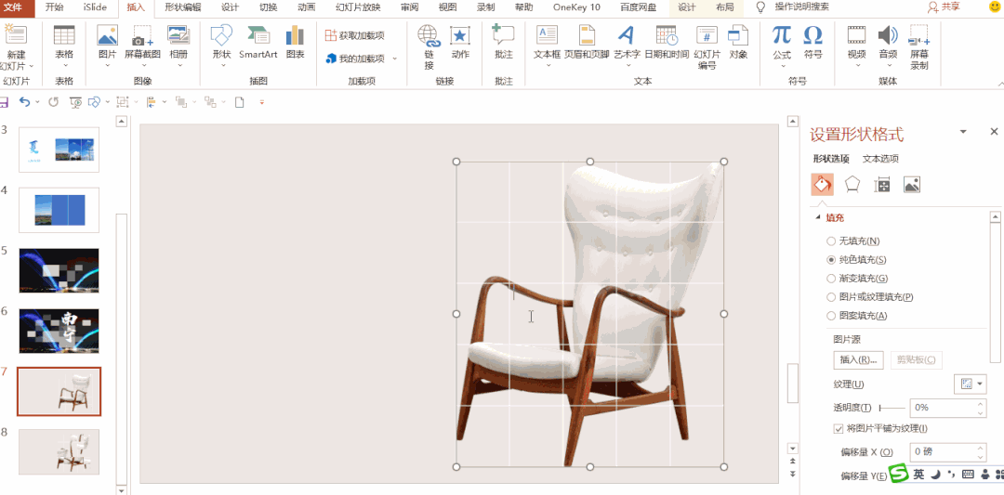Uncheck 将图片平铺为纹理 checkbox
The image size is (1004, 495).
(x=839, y=428)
